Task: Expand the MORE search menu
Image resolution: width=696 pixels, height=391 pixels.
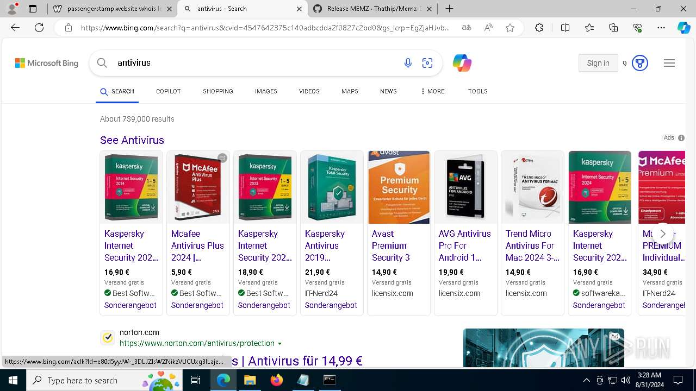Action: 433,91
